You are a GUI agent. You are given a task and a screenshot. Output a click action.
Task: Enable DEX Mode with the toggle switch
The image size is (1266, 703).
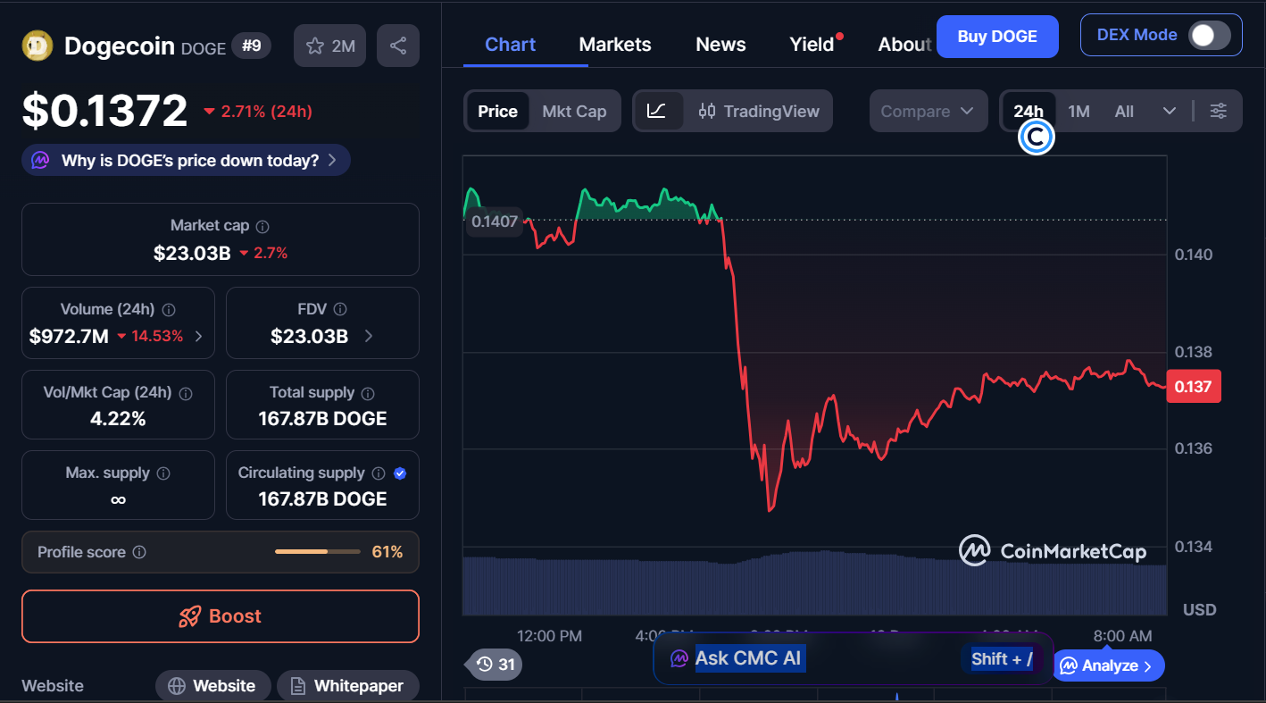(1210, 36)
